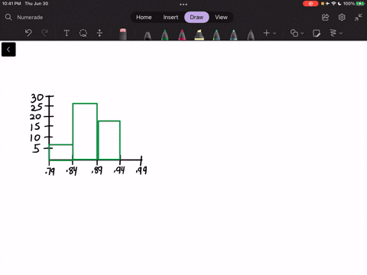Switch to the Insert tab
The image size is (367, 275).
(171, 18)
